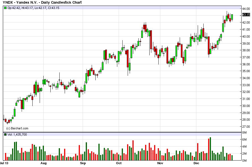Click the 'Op:42.42, Hi:43.17' price readout

20,8
